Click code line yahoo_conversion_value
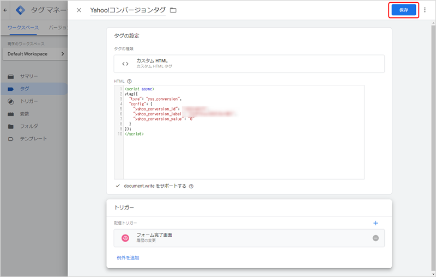Screen dimensions: 436x277 (163, 119)
